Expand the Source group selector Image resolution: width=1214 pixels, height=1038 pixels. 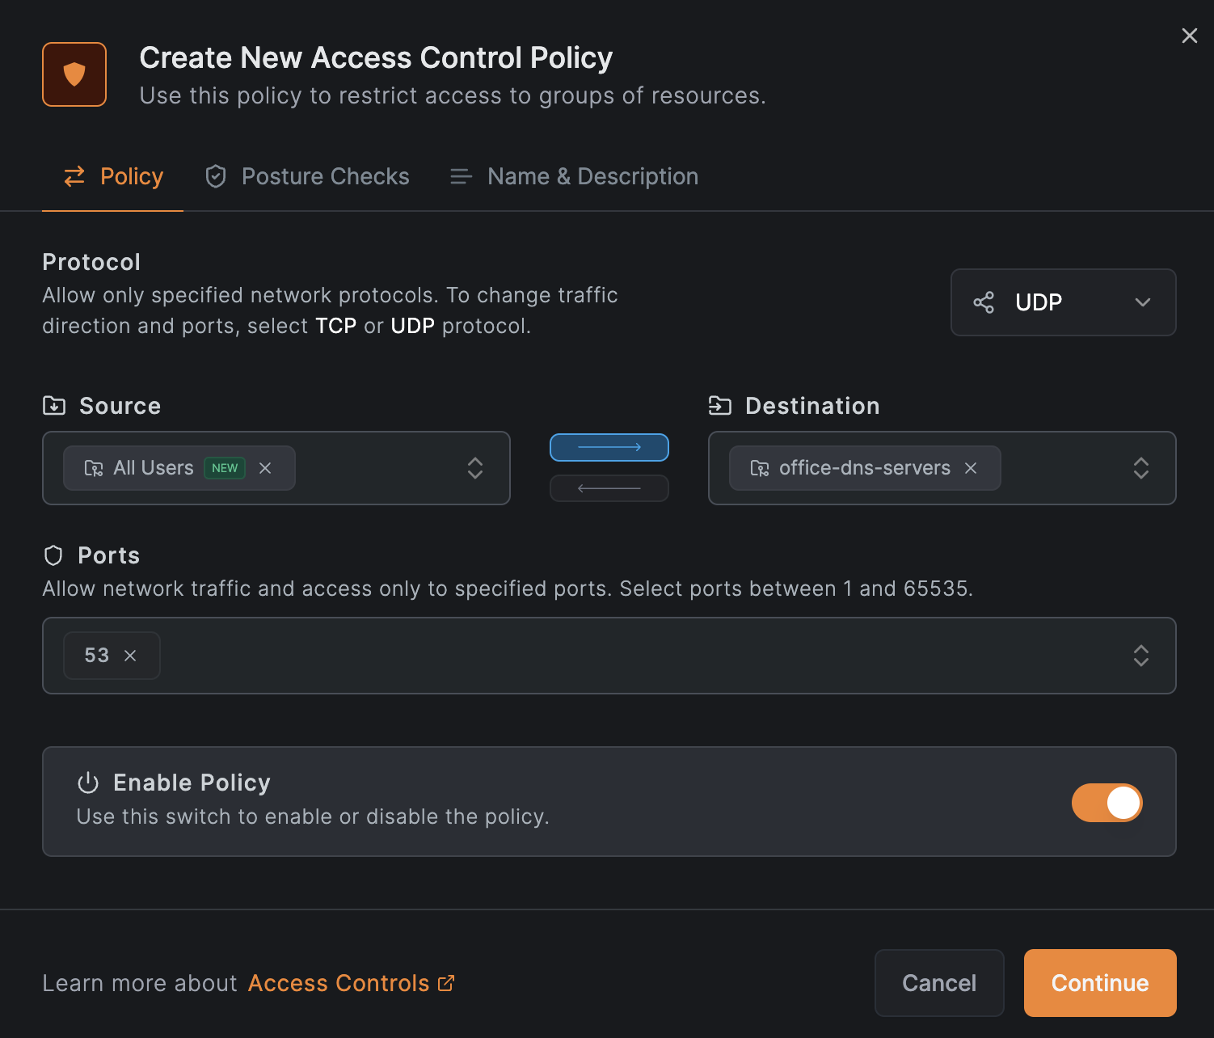[475, 468]
